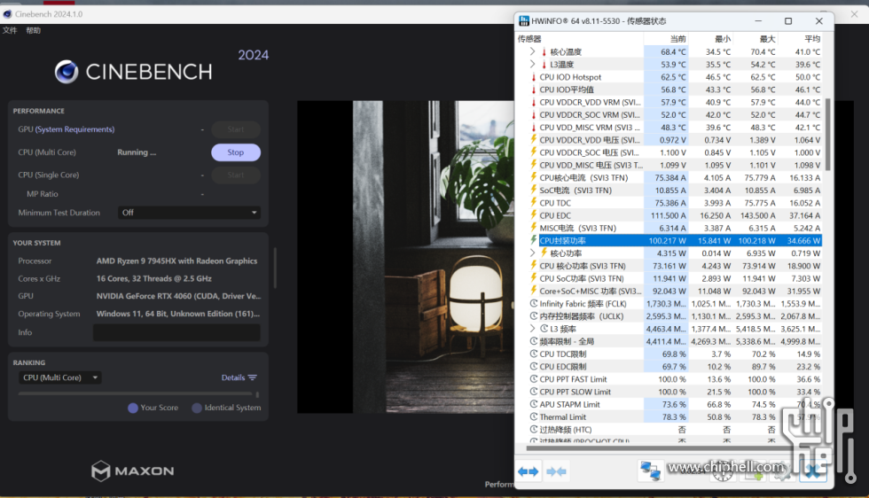Stop the CPU Multi Core benchmark

236,152
